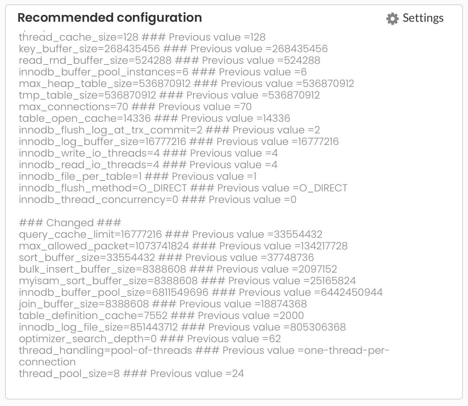Click the thread_handling=pool-of-threads line
The height and width of the screenshot is (406, 468).
click(204, 356)
